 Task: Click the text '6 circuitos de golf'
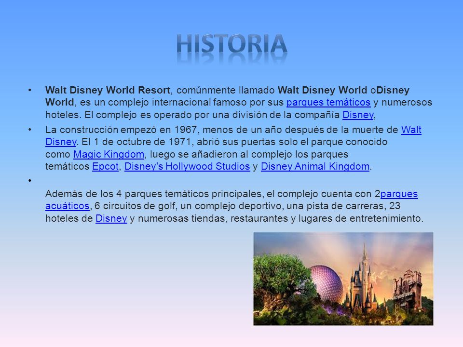click(x=135, y=206)
